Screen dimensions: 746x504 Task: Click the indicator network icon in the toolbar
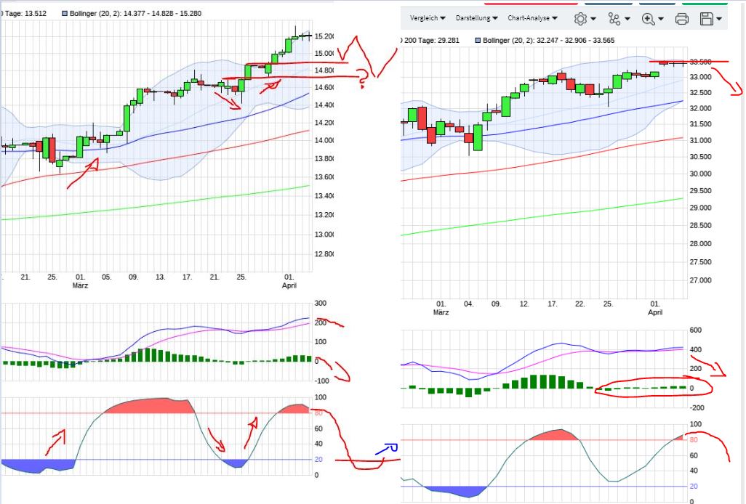coord(614,19)
